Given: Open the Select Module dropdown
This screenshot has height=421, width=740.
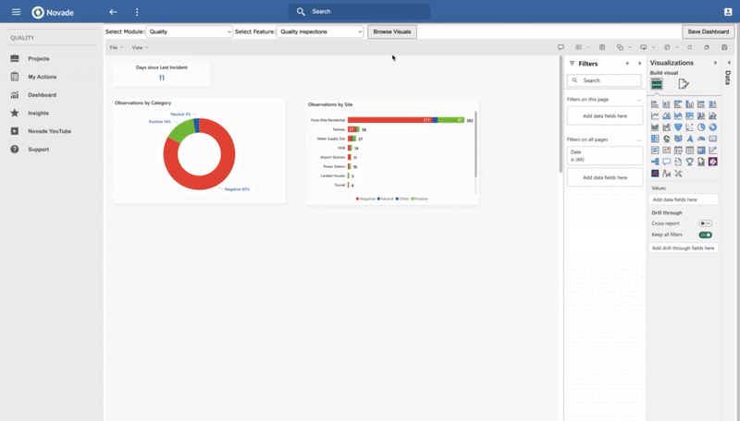Looking at the screenshot, I should [x=189, y=31].
